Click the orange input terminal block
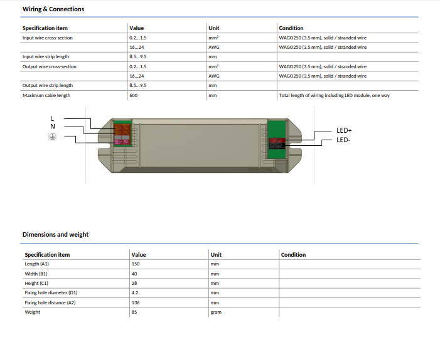Screen dimensions: 440x340 point(123,132)
